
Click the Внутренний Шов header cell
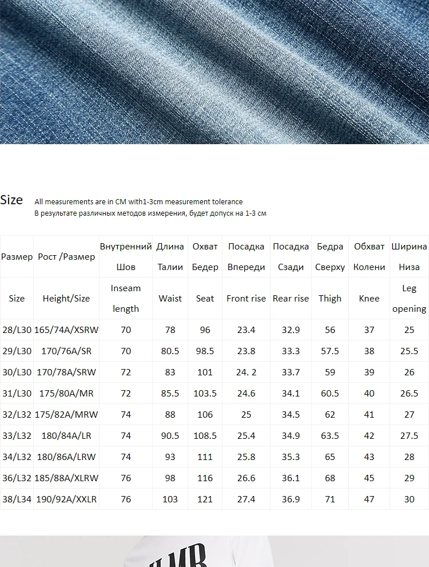[126, 257]
